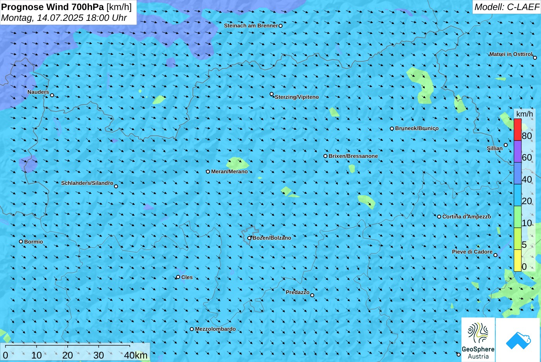
Task: Click the 'Brixen/Bressanone' label text
Action: point(353,156)
